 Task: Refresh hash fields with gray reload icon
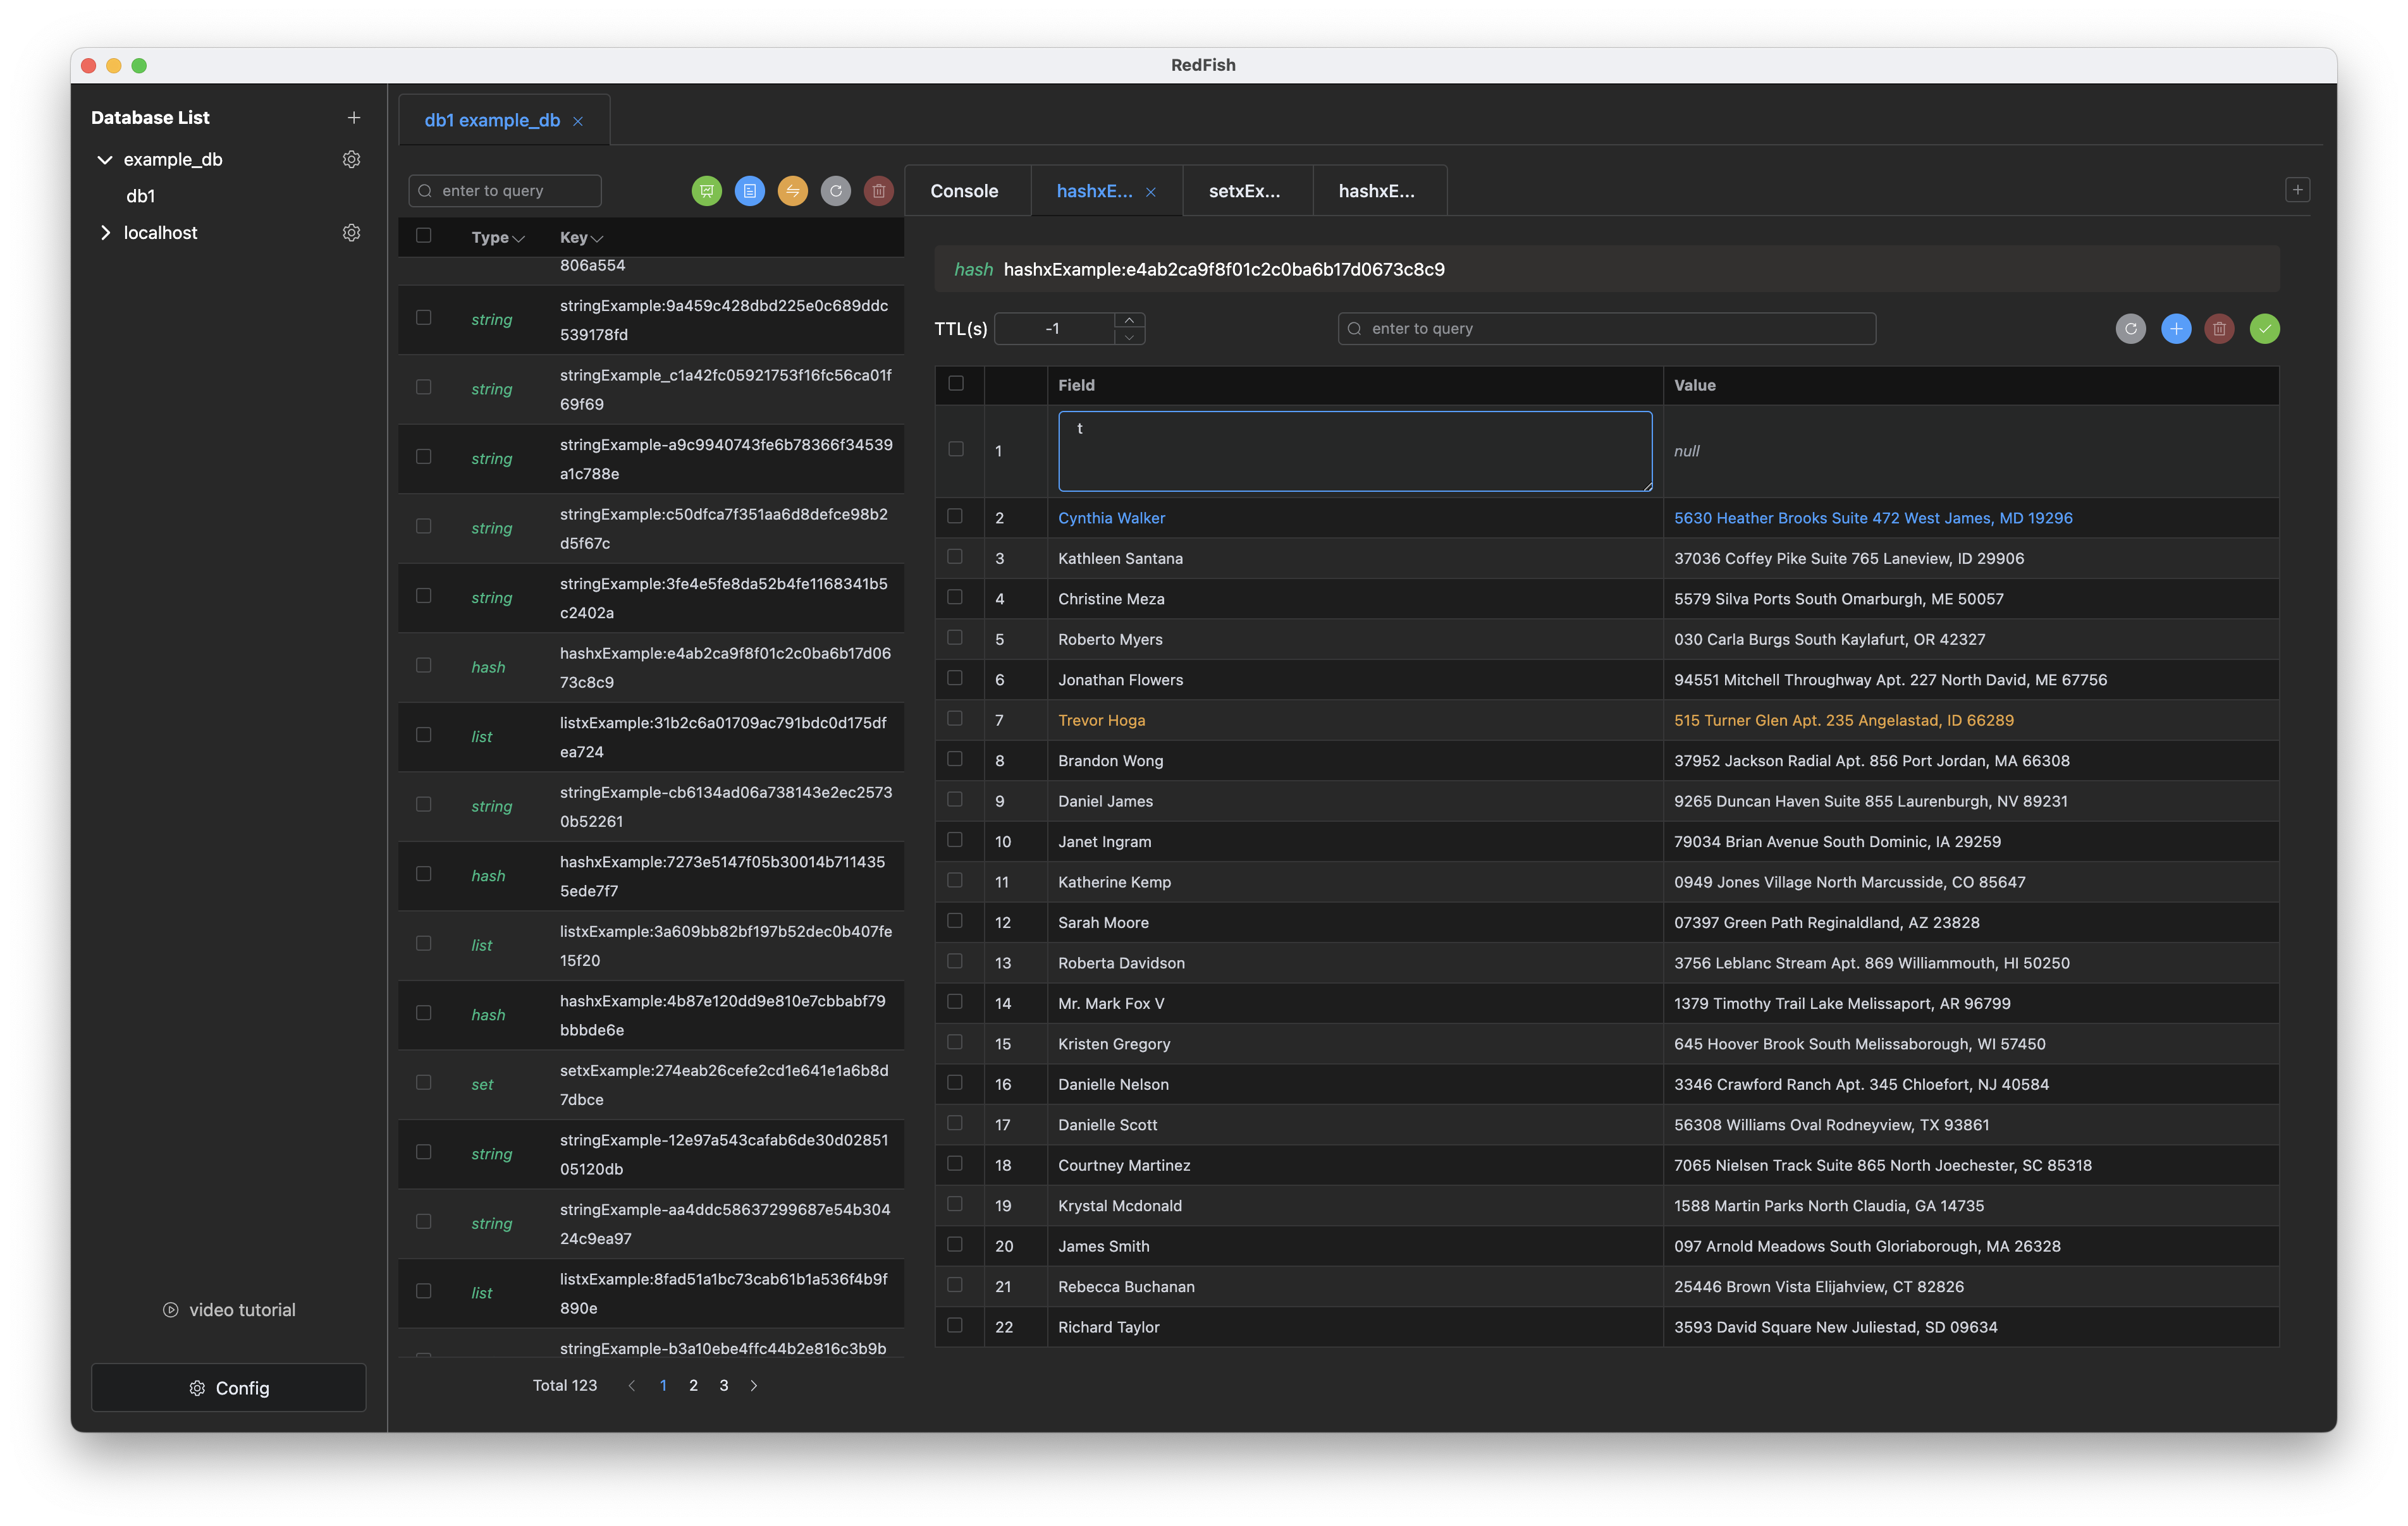[2130, 329]
